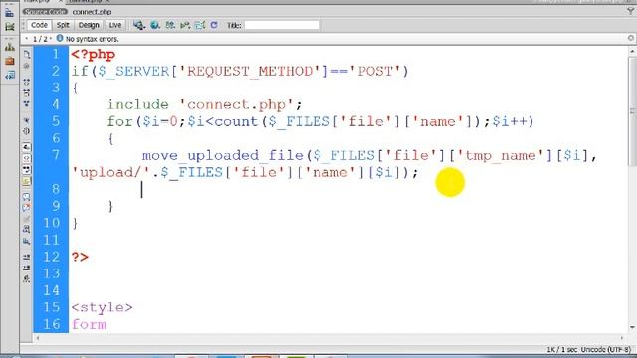The height and width of the screenshot is (358, 637).
Task: Click line number 11 in gutter
Action: click(51, 240)
